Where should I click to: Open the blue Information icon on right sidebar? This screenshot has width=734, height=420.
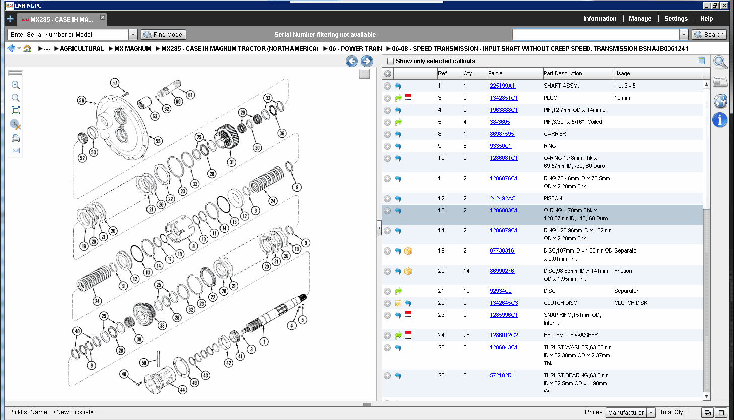720,120
